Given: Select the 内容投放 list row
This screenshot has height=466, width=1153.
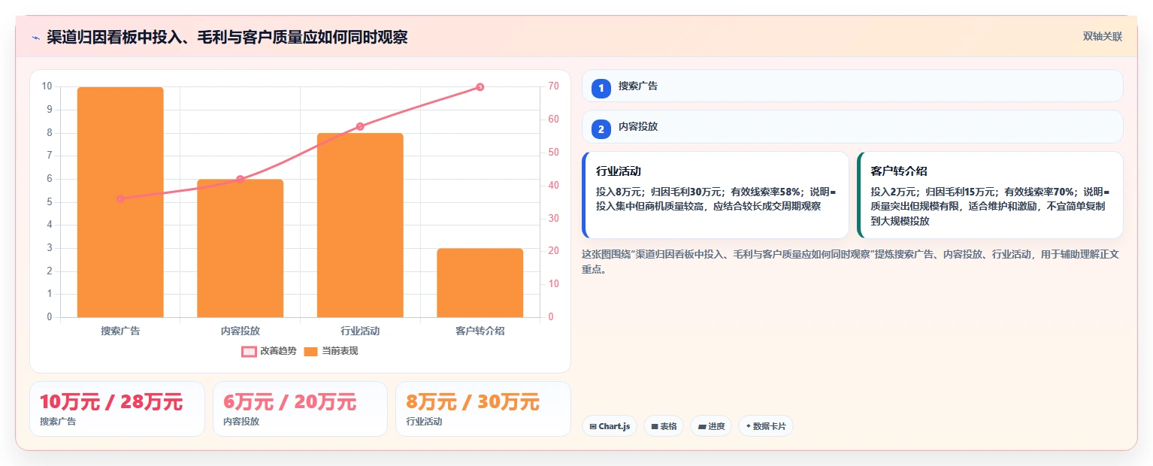Looking at the screenshot, I should point(852,126).
